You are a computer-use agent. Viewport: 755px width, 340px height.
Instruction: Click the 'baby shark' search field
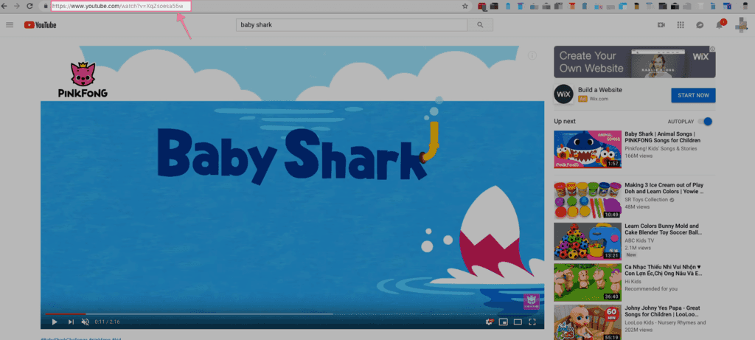[352, 25]
